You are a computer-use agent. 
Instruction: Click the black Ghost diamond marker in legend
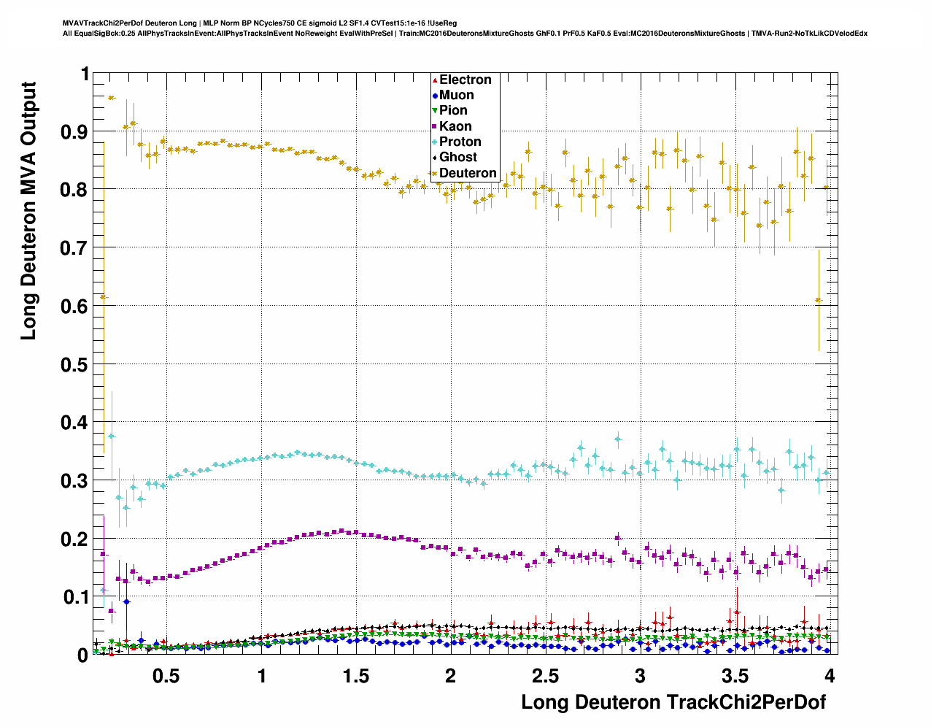435,158
